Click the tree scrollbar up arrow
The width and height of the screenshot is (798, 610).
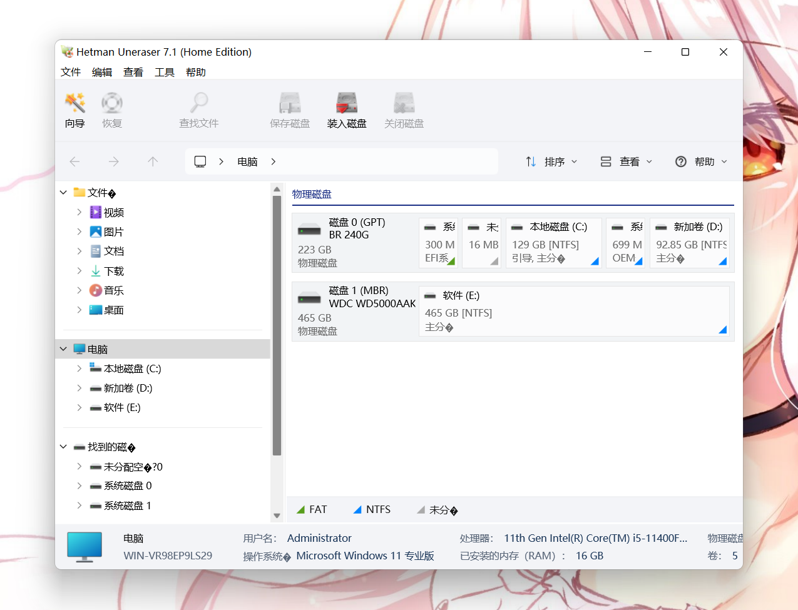277,189
